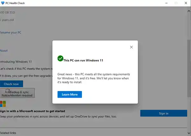
Task: Click the 'Keep your preferences in sync' text
Action: tap(58, 116)
